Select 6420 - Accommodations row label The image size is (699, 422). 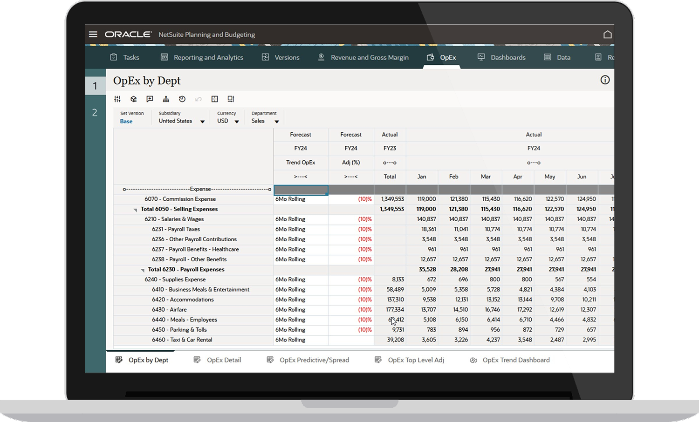(183, 299)
